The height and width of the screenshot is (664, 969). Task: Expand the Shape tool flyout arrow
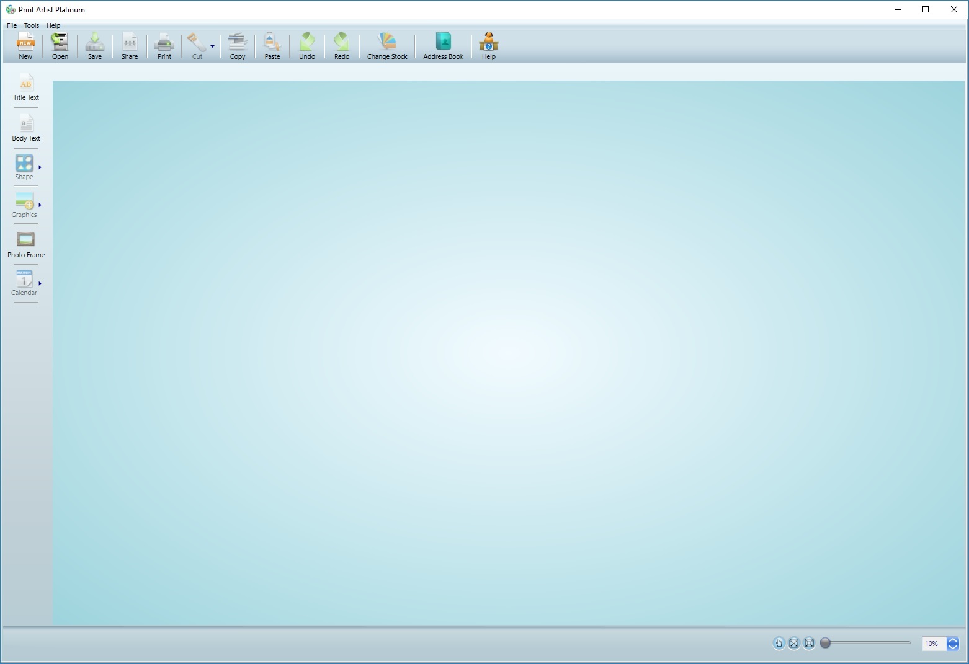[40, 167]
